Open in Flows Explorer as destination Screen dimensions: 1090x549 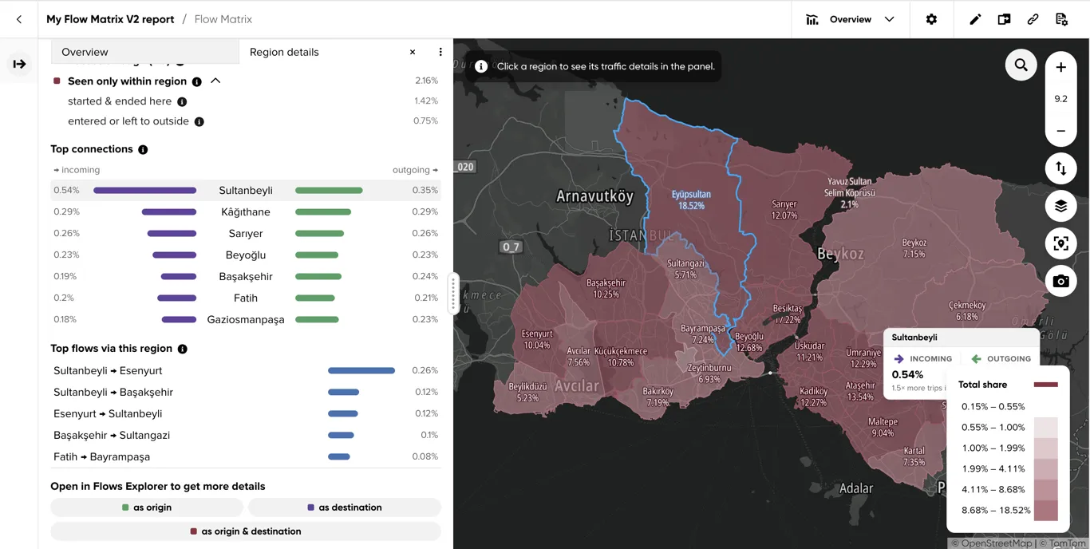(x=345, y=508)
